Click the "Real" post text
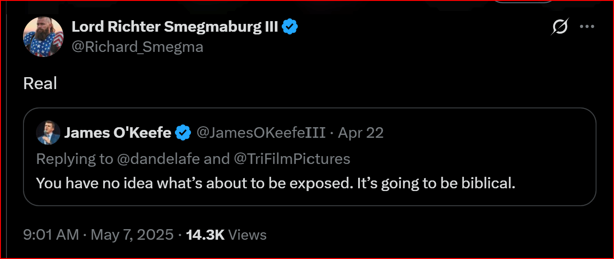Viewport: 614px width, 259px height. pos(40,84)
